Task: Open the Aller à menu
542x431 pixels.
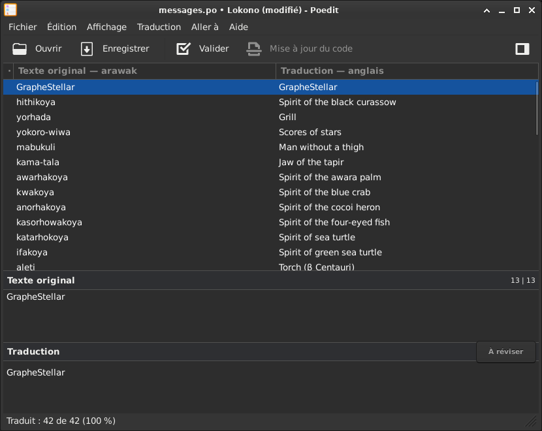Action: (x=204, y=27)
